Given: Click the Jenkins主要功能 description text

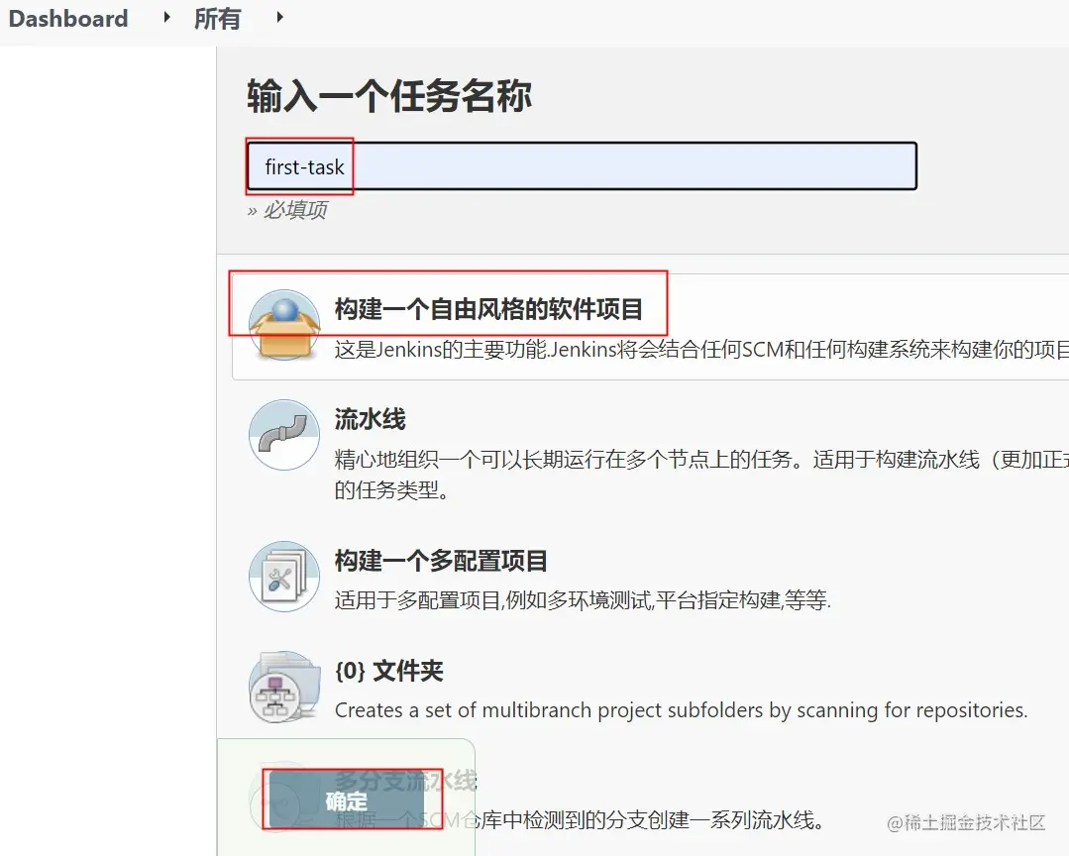Looking at the screenshot, I should (700, 350).
